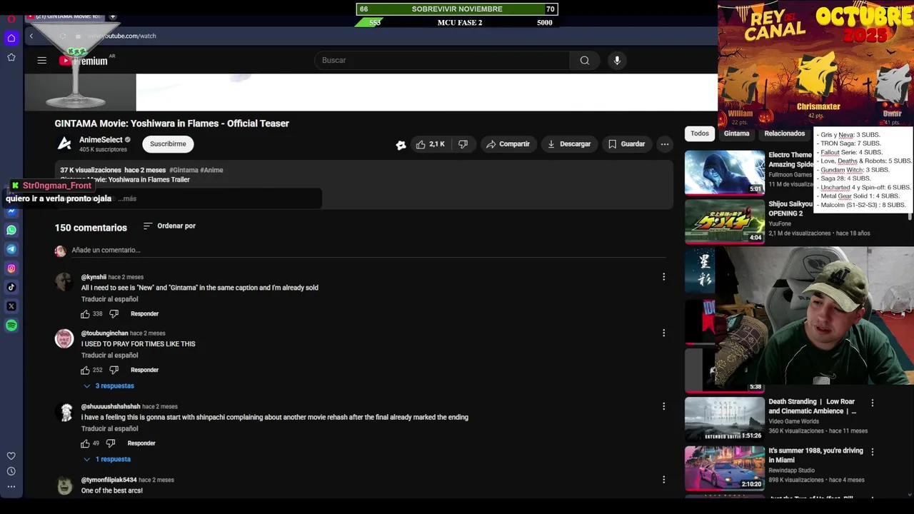Open Death Stranding video options menu
This screenshot has height=514, width=914.
pos(872,403)
